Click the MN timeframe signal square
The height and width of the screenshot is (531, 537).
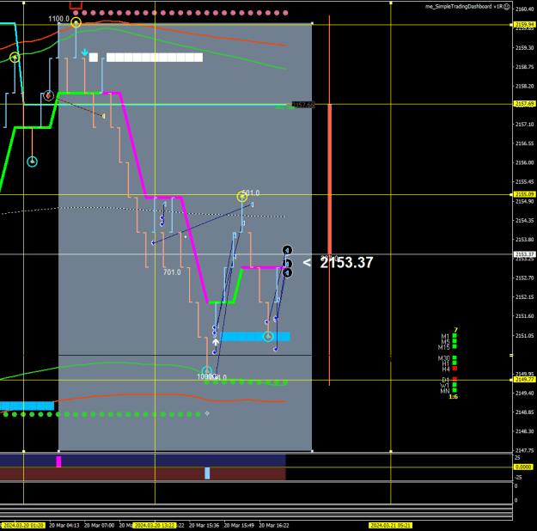coord(455,390)
